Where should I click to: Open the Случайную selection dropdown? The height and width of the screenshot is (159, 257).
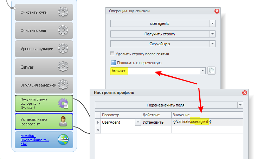[212, 44]
